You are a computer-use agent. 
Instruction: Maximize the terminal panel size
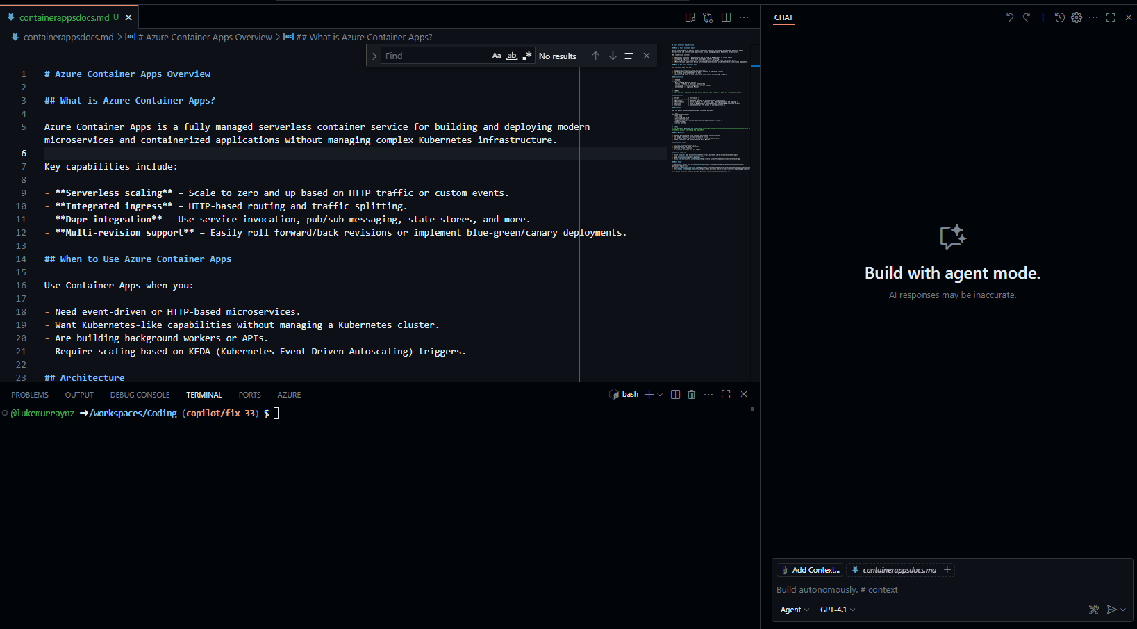click(x=726, y=394)
